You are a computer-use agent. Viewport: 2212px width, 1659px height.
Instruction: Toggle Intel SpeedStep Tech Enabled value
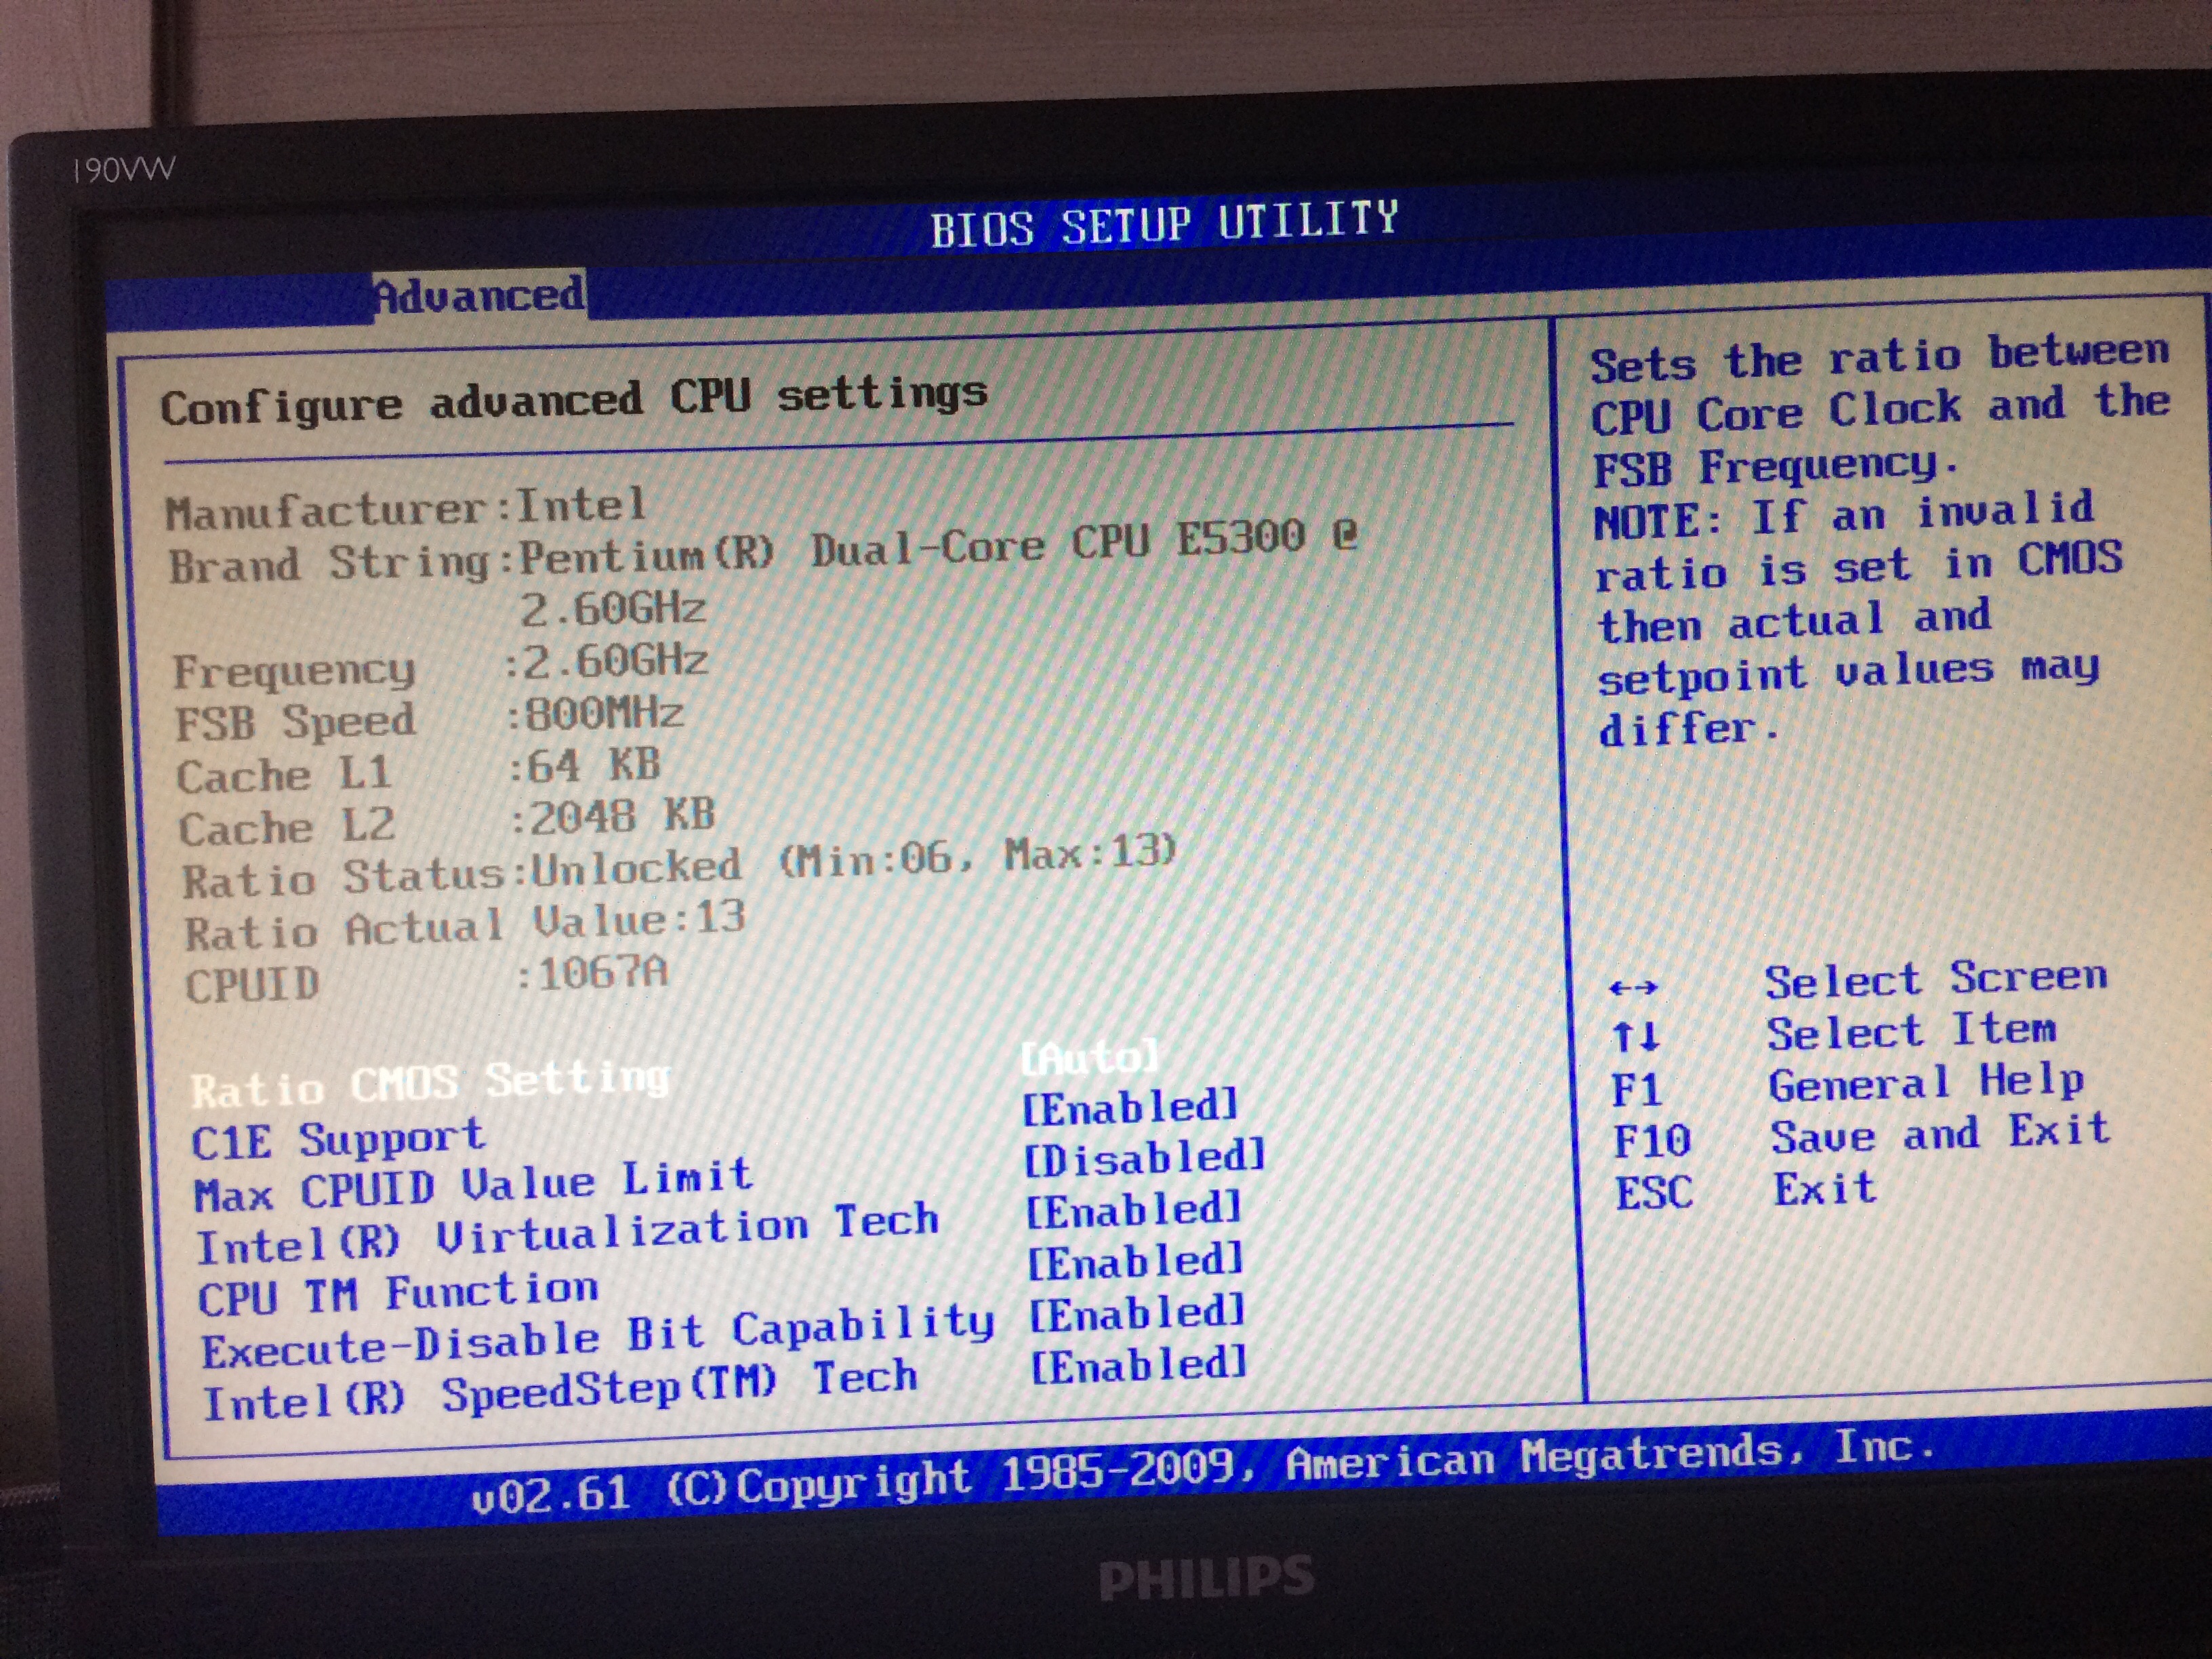tap(1139, 1366)
